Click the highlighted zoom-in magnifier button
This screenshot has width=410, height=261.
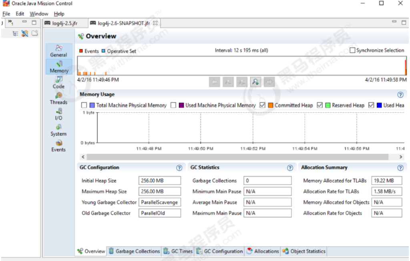(255, 82)
